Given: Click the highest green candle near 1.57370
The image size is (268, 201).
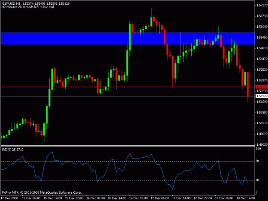Looking at the screenshot, I should pyautogui.click(x=151, y=22).
